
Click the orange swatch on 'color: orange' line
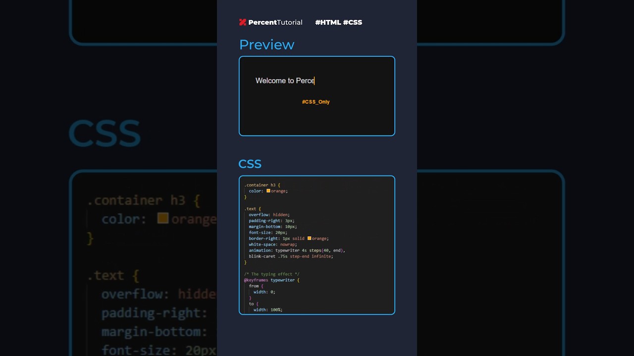268,191
